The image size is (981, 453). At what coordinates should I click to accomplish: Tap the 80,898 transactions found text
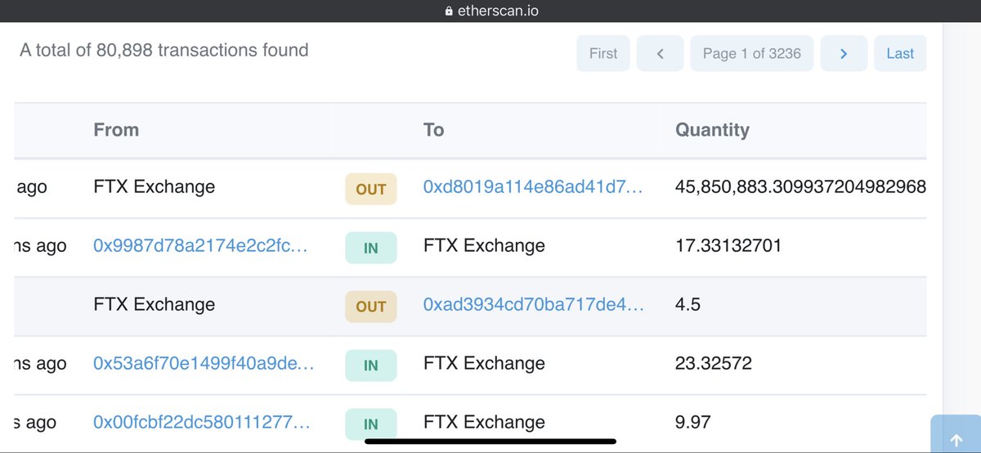(164, 51)
